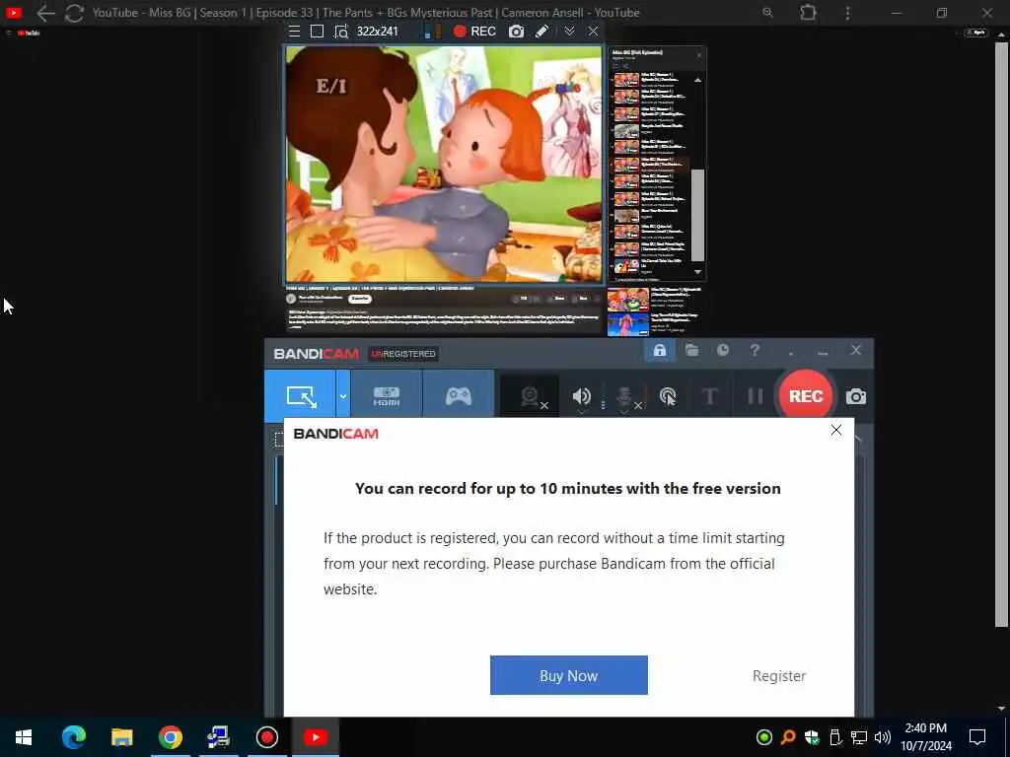Screen dimensions: 1010x757
Task: Click the orange magnifier tray icon
Action: click(788, 737)
